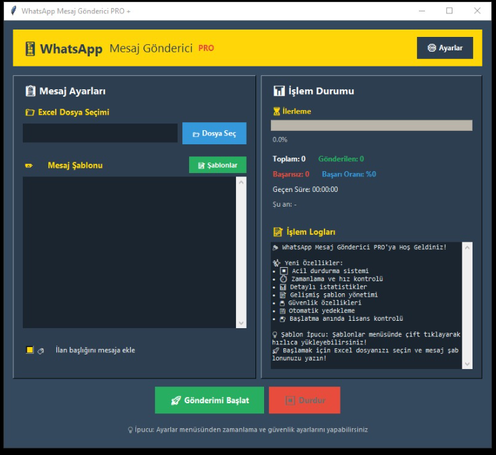Click the disk icon beside 'Otomatik yedekleme'
Viewport: 496px width, 455px height.
coord(283,311)
